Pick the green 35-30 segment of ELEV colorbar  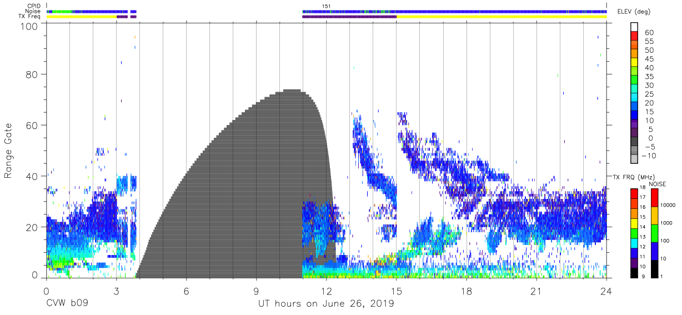(634, 81)
